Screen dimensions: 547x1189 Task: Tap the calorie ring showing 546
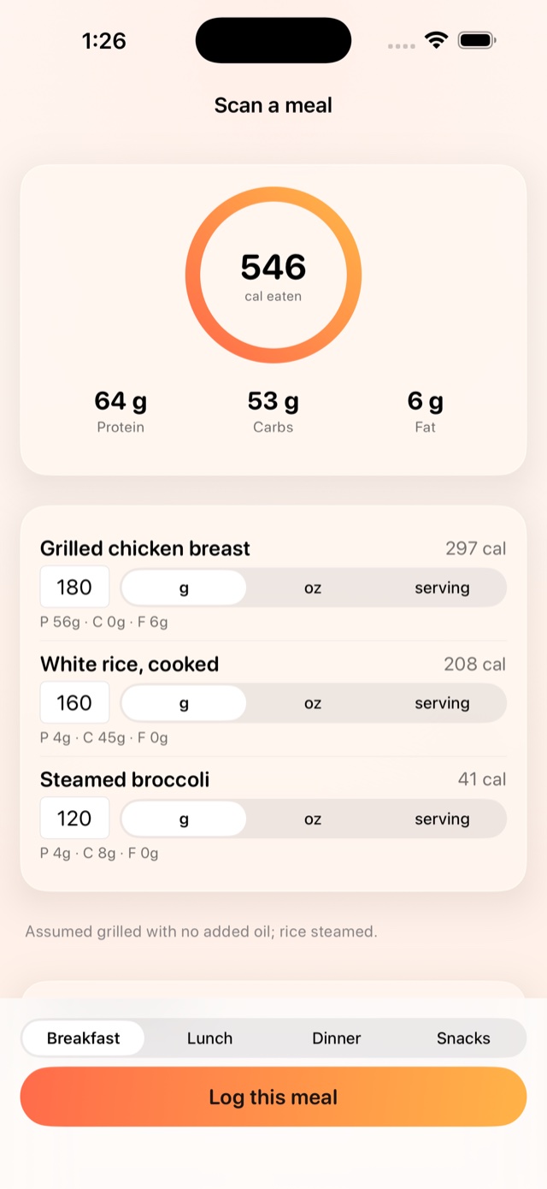click(x=273, y=275)
